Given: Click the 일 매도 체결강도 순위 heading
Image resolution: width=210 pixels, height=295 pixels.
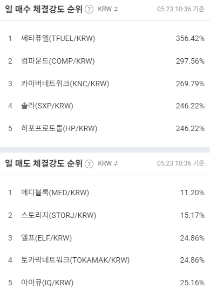Looking at the screenshot, I should point(44,163).
